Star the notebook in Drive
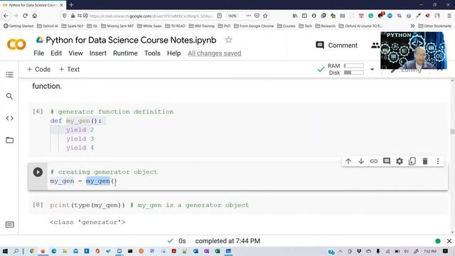 [229, 40]
